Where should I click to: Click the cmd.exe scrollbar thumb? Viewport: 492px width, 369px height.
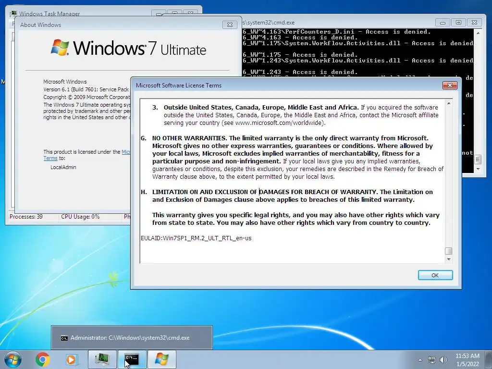[x=478, y=160]
